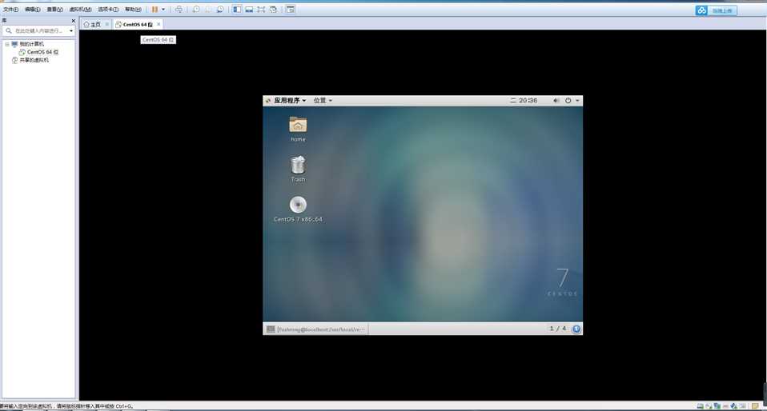The width and height of the screenshot is (767, 411).
Task: Click the display device status icon
Action: pos(742,406)
